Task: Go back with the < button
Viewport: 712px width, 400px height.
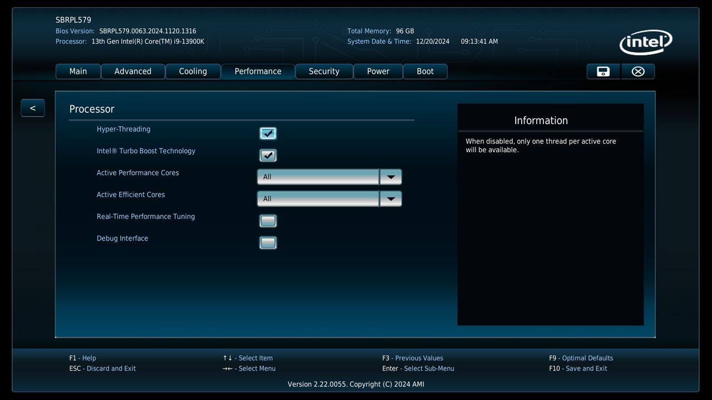Action: tap(33, 108)
